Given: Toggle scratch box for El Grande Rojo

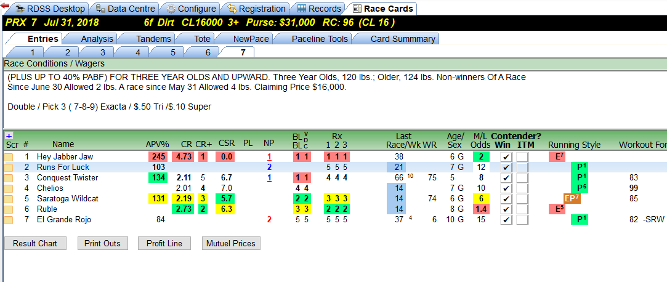Looking at the screenshot, I should [x=9, y=220].
